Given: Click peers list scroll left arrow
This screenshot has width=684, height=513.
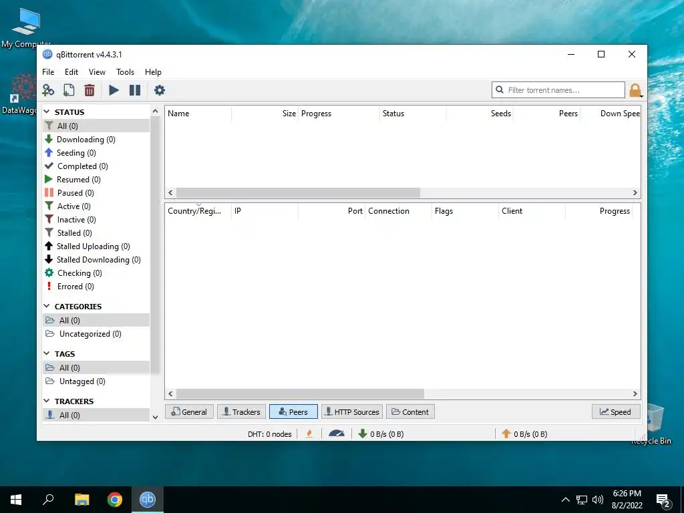Looking at the screenshot, I should point(170,394).
